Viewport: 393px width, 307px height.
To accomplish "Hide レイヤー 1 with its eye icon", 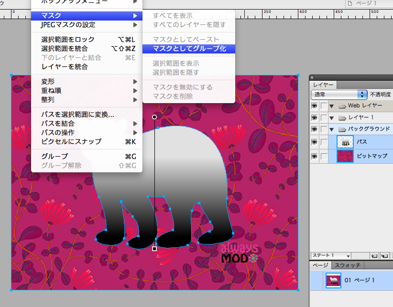I will click(314, 117).
